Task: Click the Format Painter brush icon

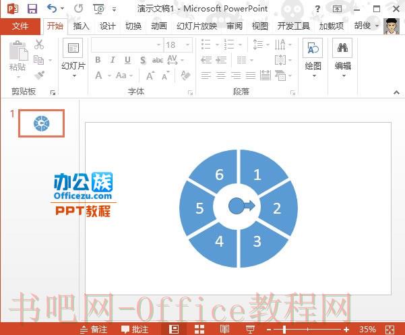Action: click(x=39, y=75)
